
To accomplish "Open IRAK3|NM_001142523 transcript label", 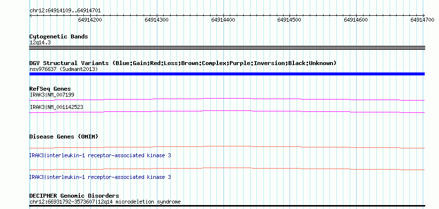I will pyautogui.click(x=56, y=107).
